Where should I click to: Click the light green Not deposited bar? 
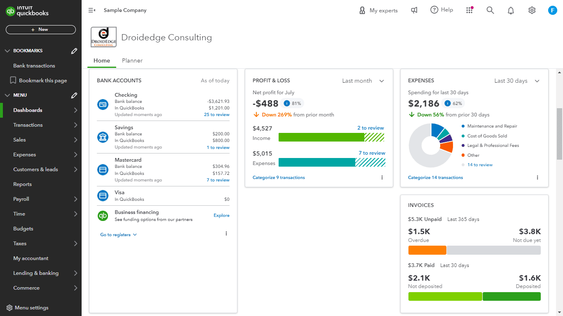[x=445, y=297]
